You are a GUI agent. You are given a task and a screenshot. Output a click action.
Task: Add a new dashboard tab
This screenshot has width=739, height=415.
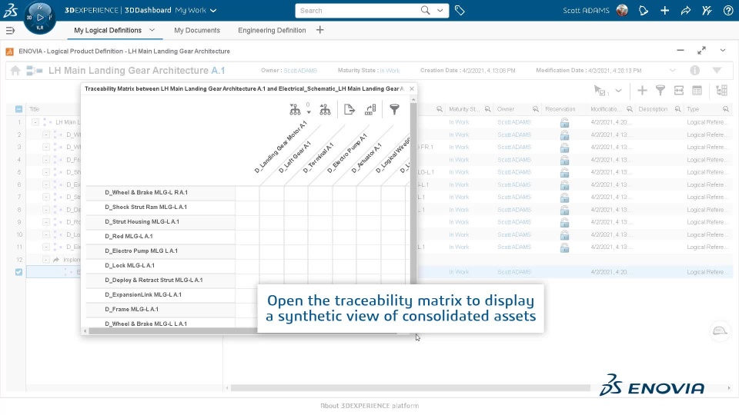click(x=320, y=30)
